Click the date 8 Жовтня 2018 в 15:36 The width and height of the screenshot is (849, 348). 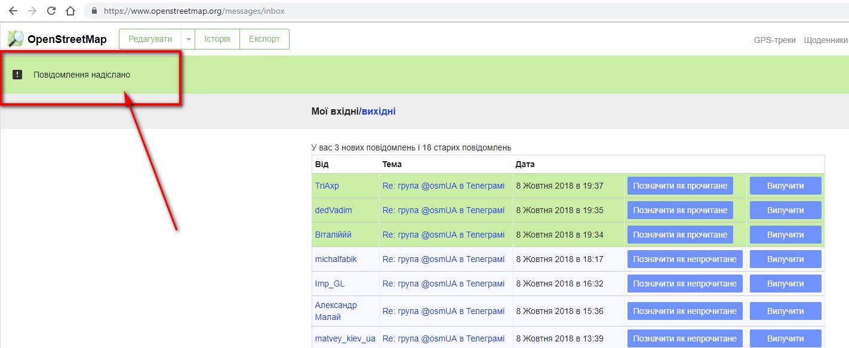[559, 311]
